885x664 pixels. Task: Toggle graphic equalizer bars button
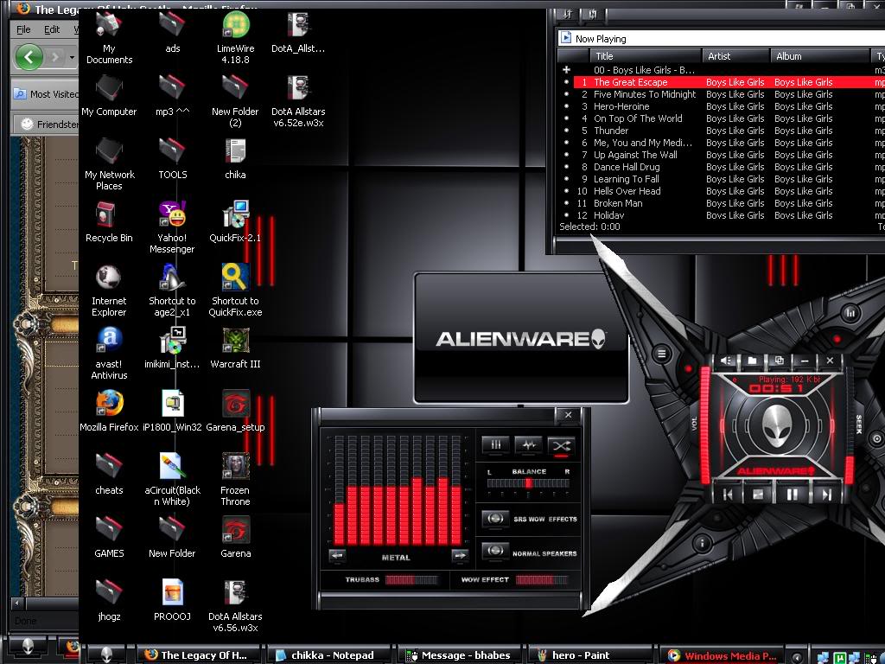point(495,445)
